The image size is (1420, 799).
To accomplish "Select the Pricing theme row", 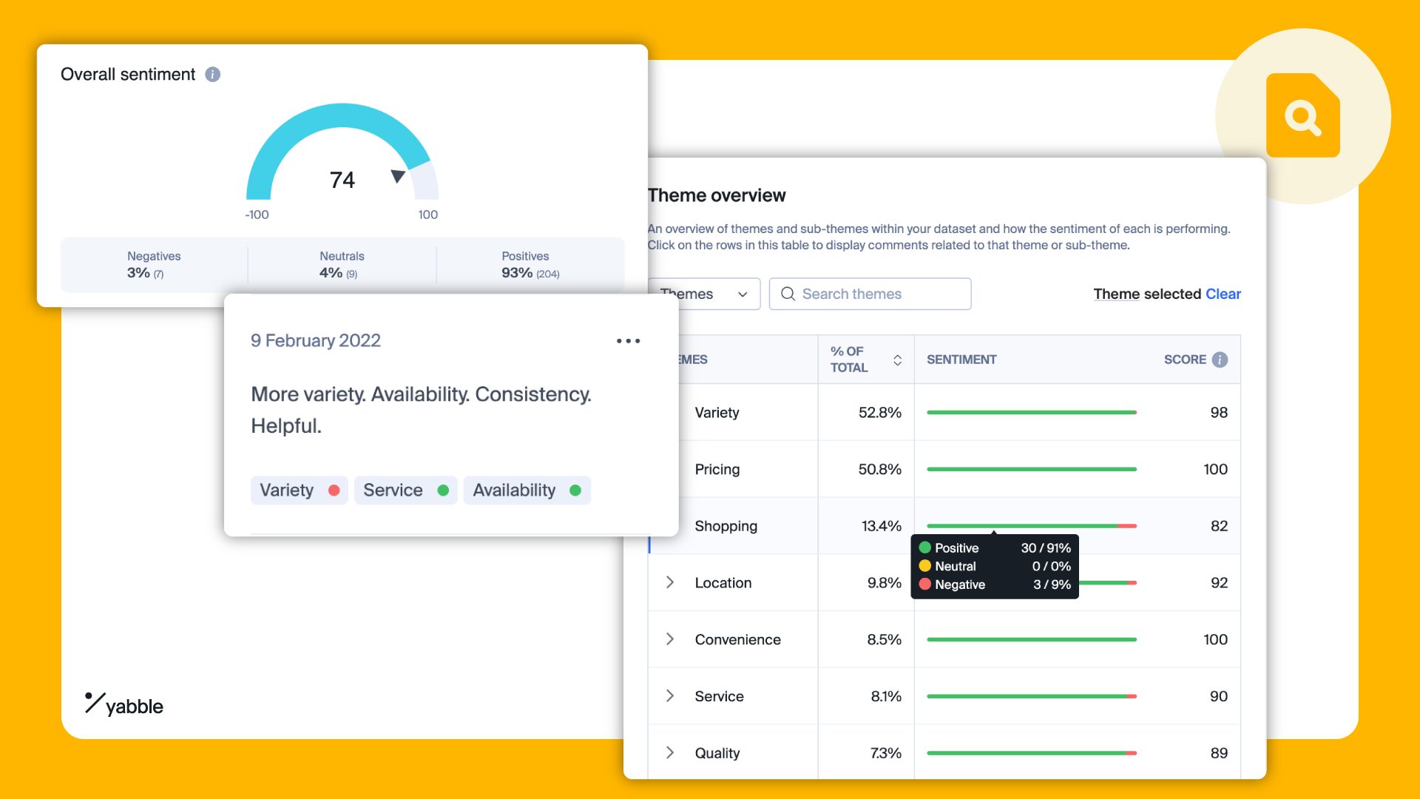I will click(x=717, y=469).
